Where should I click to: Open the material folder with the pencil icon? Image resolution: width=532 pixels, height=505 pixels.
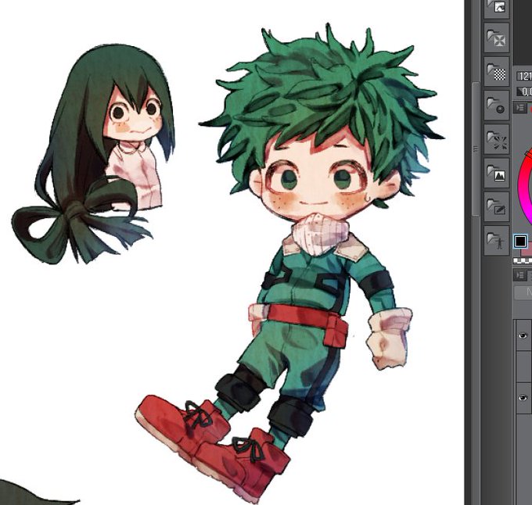point(496,206)
